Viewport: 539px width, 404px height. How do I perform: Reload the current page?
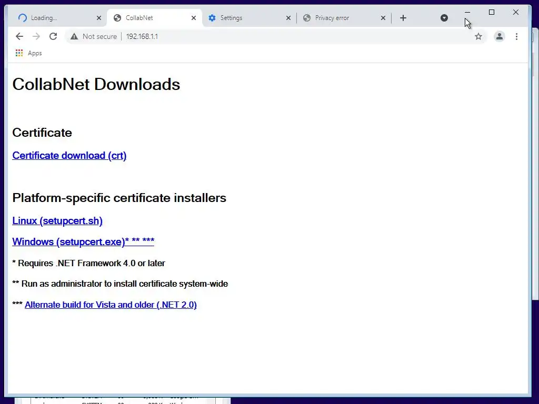click(x=53, y=36)
